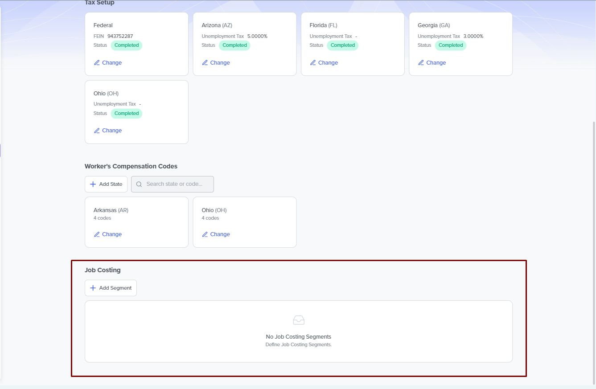Click the empty inbox tray icon
The width and height of the screenshot is (596, 389).
point(299,320)
